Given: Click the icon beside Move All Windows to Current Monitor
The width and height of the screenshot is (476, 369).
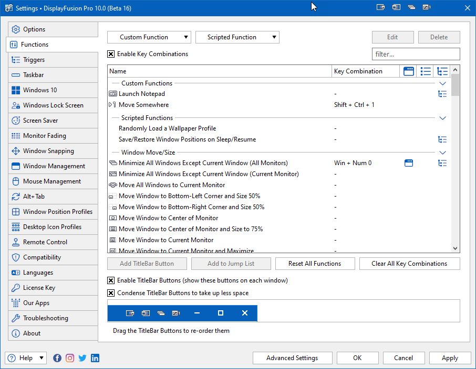Looking at the screenshot, I should pyautogui.click(x=112, y=185).
